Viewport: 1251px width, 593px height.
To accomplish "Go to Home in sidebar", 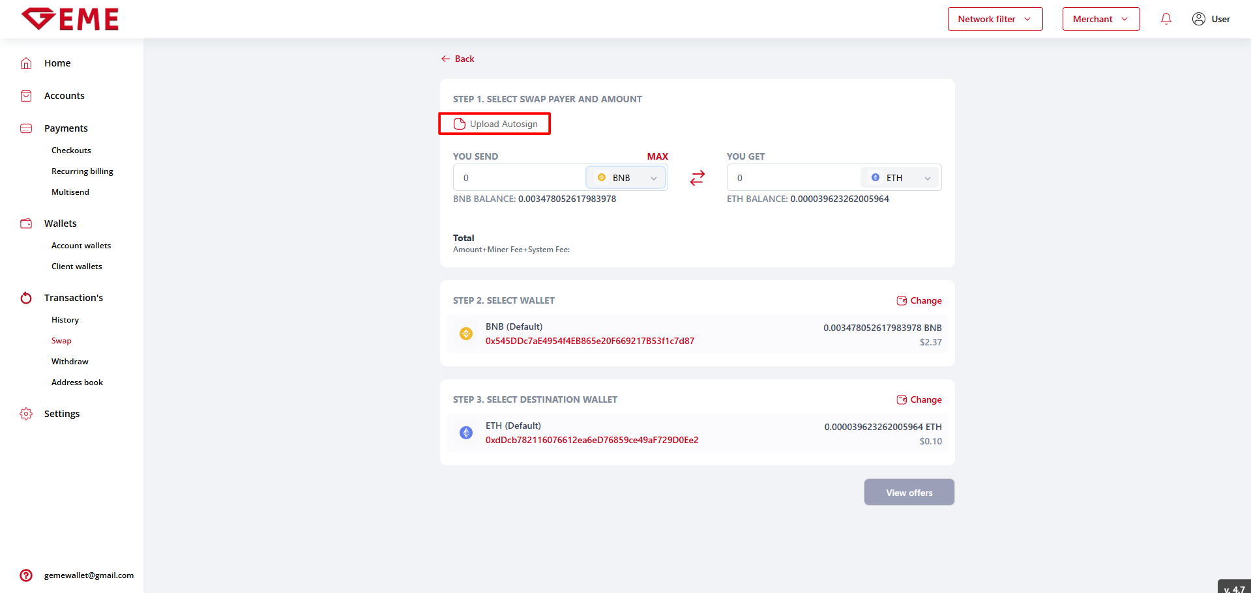I will 57,63.
